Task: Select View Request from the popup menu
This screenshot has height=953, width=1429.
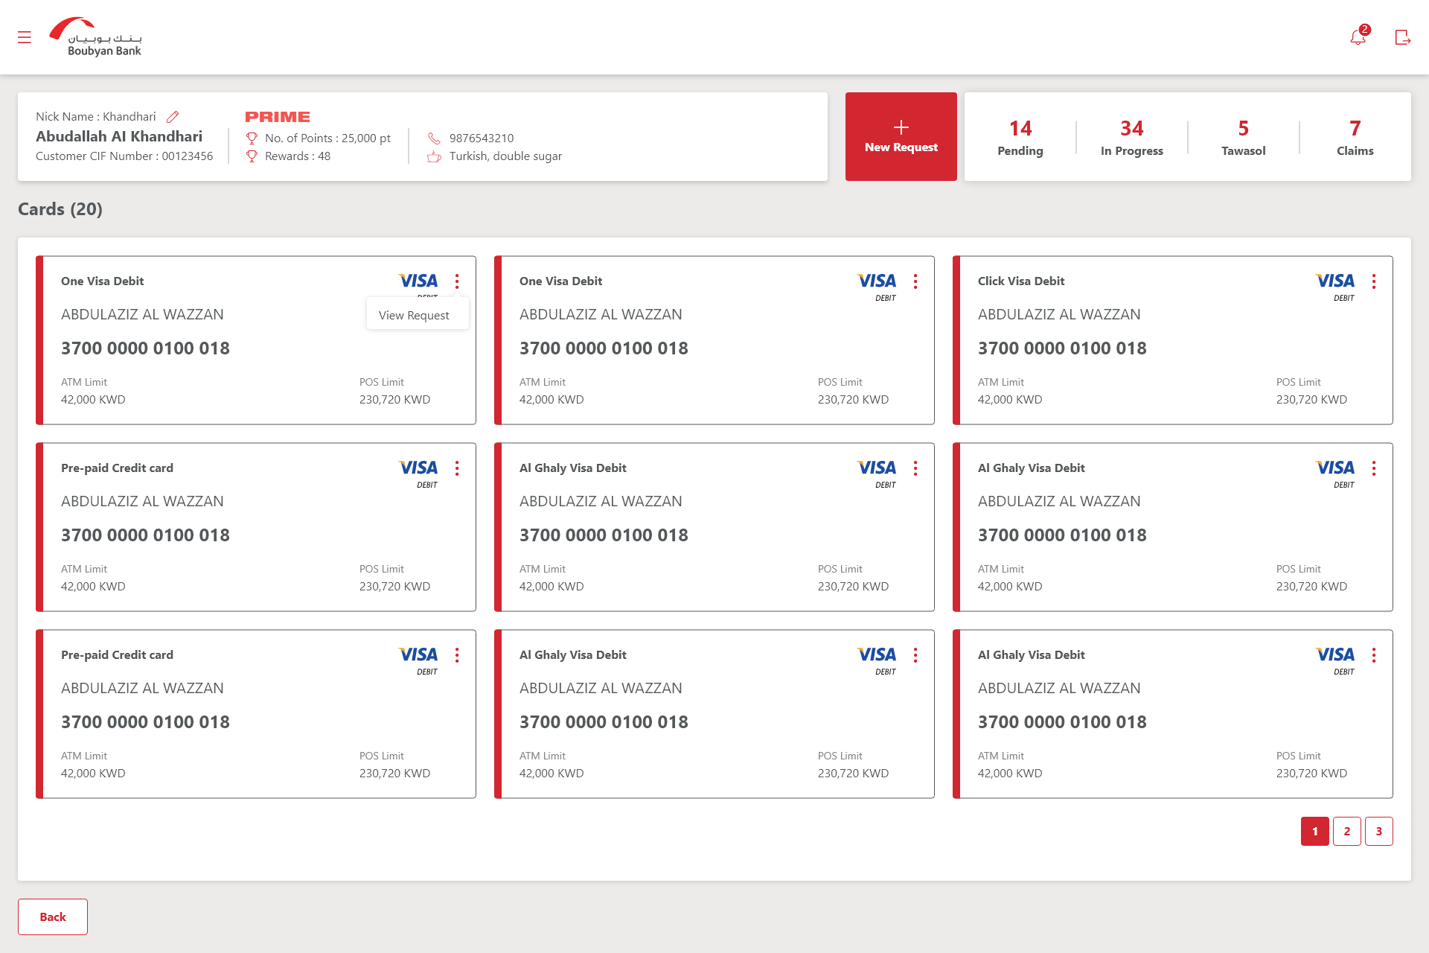Action: tap(414, 315)
